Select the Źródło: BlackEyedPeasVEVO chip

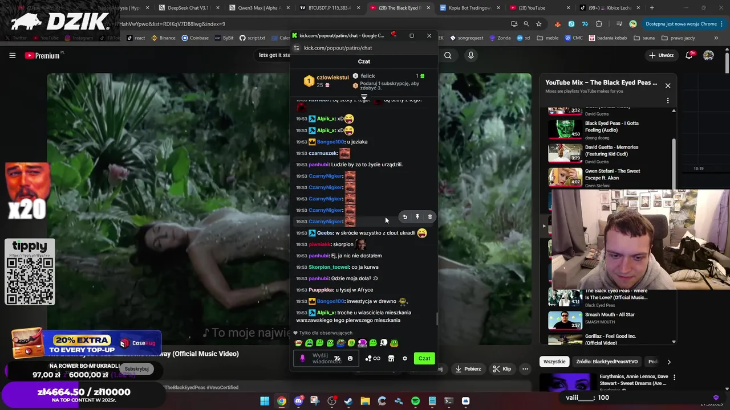[x=607, y=362]
